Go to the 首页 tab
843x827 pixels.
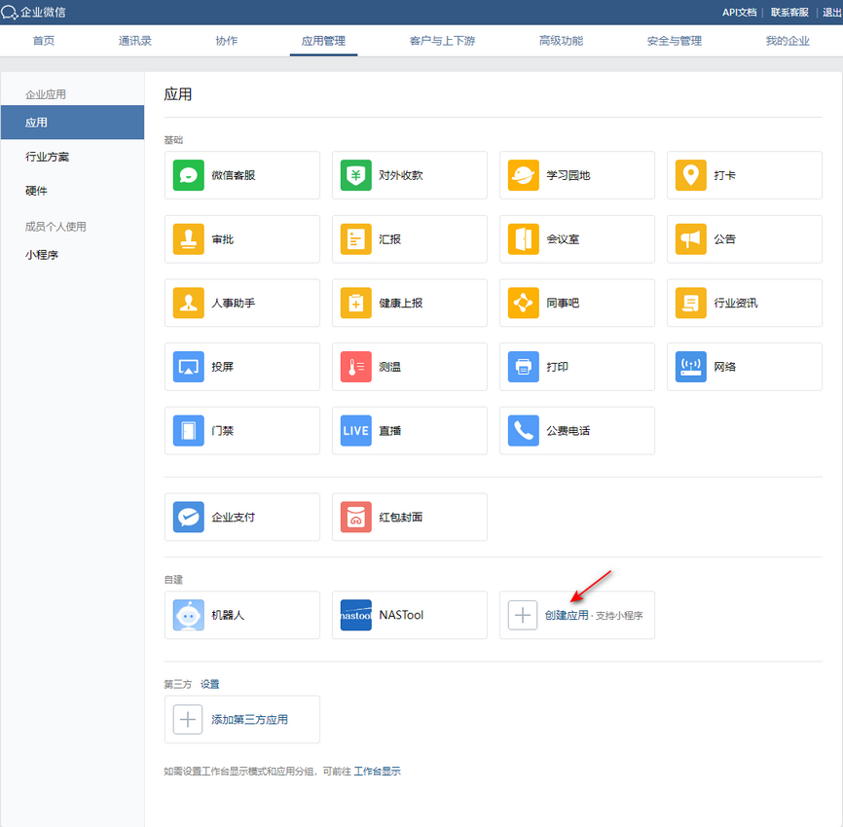(44, 41)
